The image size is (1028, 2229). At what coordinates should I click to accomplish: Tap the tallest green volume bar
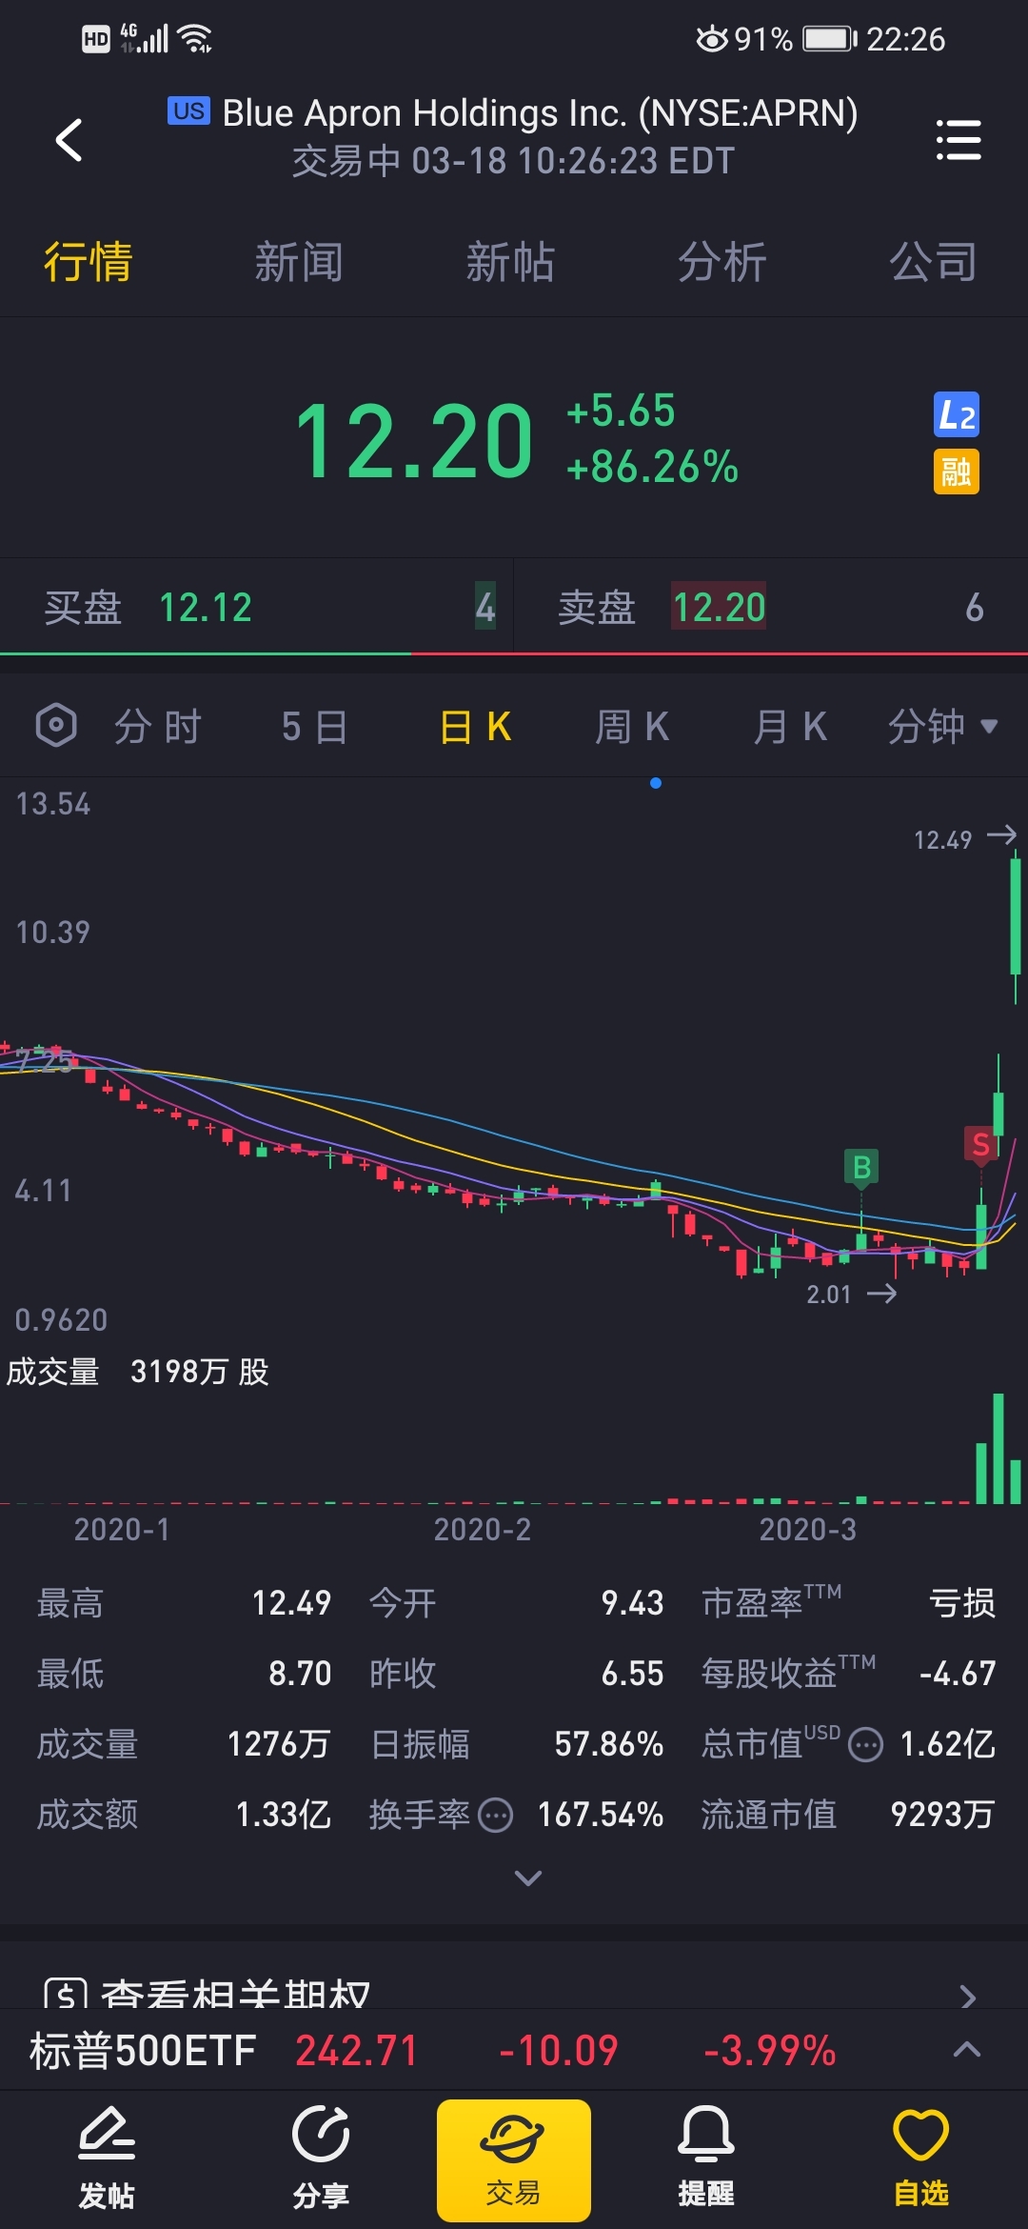(998, 1448)
